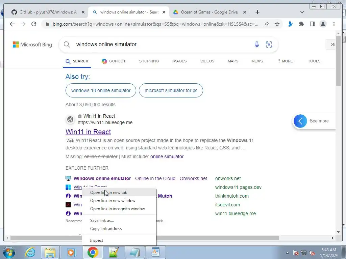Click the browser forward arrow
This screenshot has height=259, width=346.
tap(23, 24)
